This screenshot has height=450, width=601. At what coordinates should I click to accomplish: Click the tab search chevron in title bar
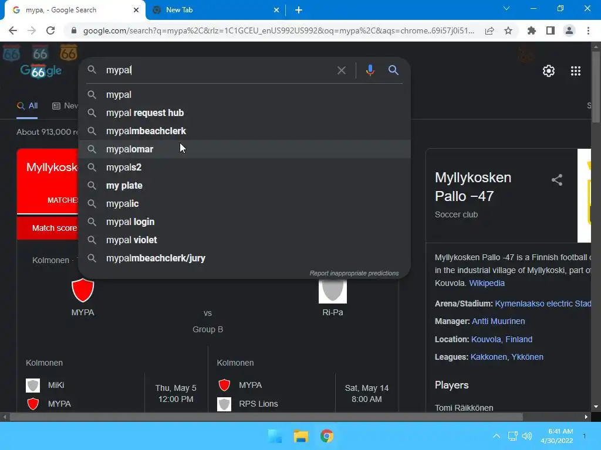pyautogui.click(x=507, y=8)
